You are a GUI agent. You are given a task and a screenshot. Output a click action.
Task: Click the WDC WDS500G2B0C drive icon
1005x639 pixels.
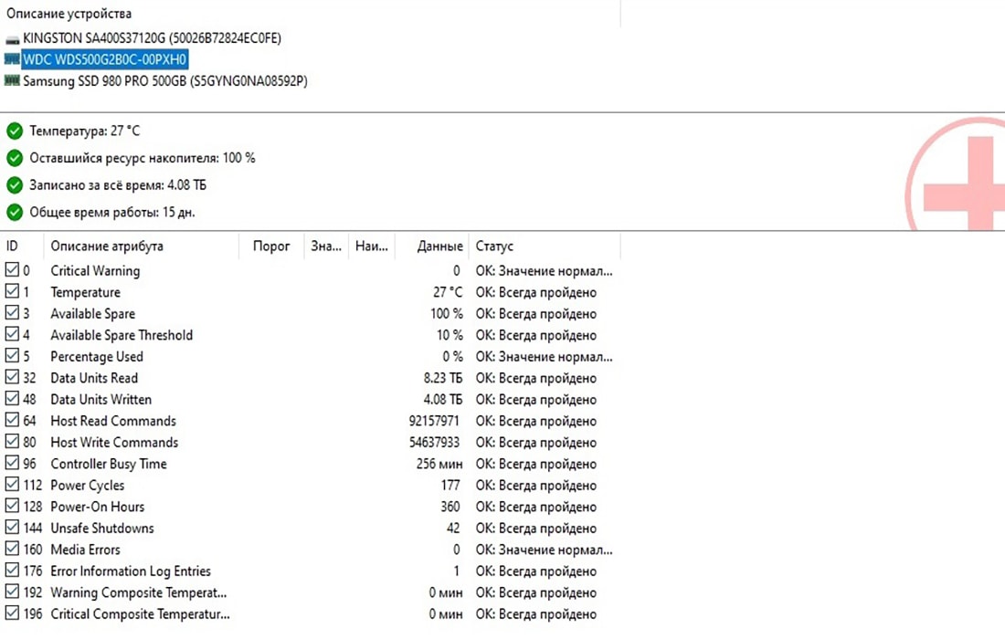tap(12, 59)
